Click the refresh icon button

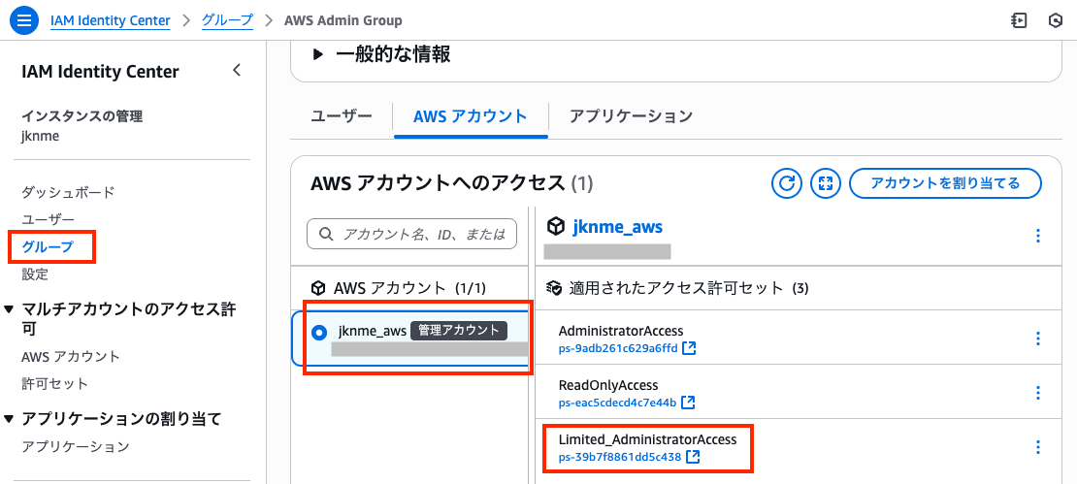[787, 183]
